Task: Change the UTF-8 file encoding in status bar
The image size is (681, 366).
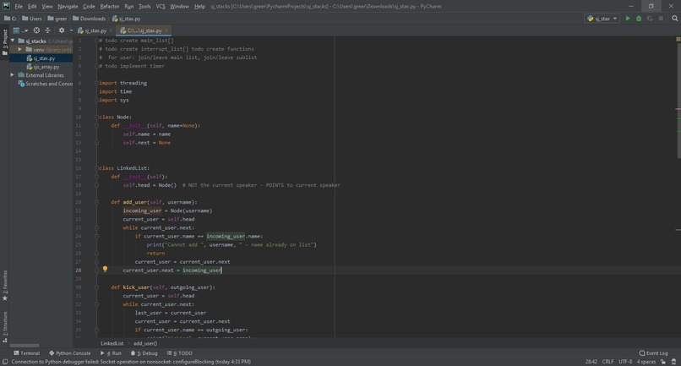Action: tap(625, 362)
